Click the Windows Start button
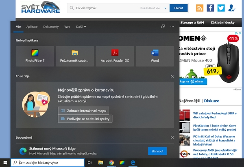This screenshot has height=167, width=244. tap(5, 163)
